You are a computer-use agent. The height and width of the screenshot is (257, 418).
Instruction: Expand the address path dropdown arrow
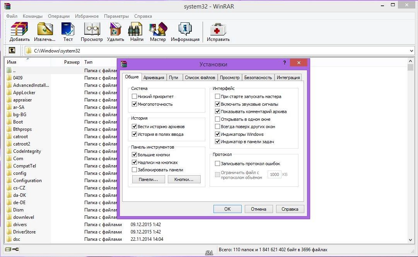click(x=411, y=51)
